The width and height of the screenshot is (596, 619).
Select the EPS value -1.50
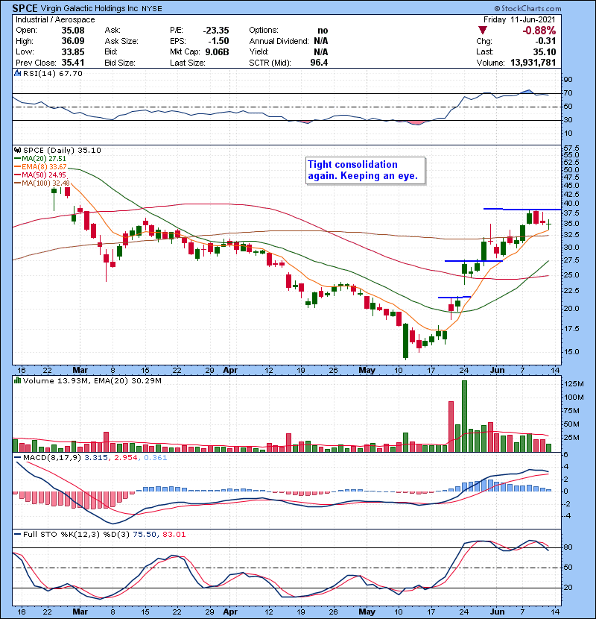220,41
